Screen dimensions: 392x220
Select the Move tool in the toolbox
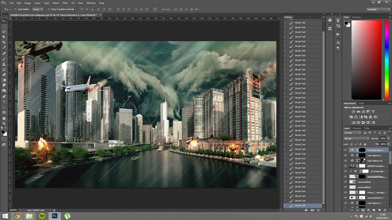(x=4, y=20)
